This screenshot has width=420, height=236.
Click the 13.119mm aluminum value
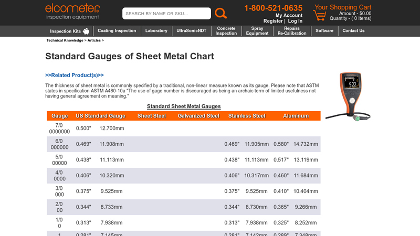(x=306, y=160)
